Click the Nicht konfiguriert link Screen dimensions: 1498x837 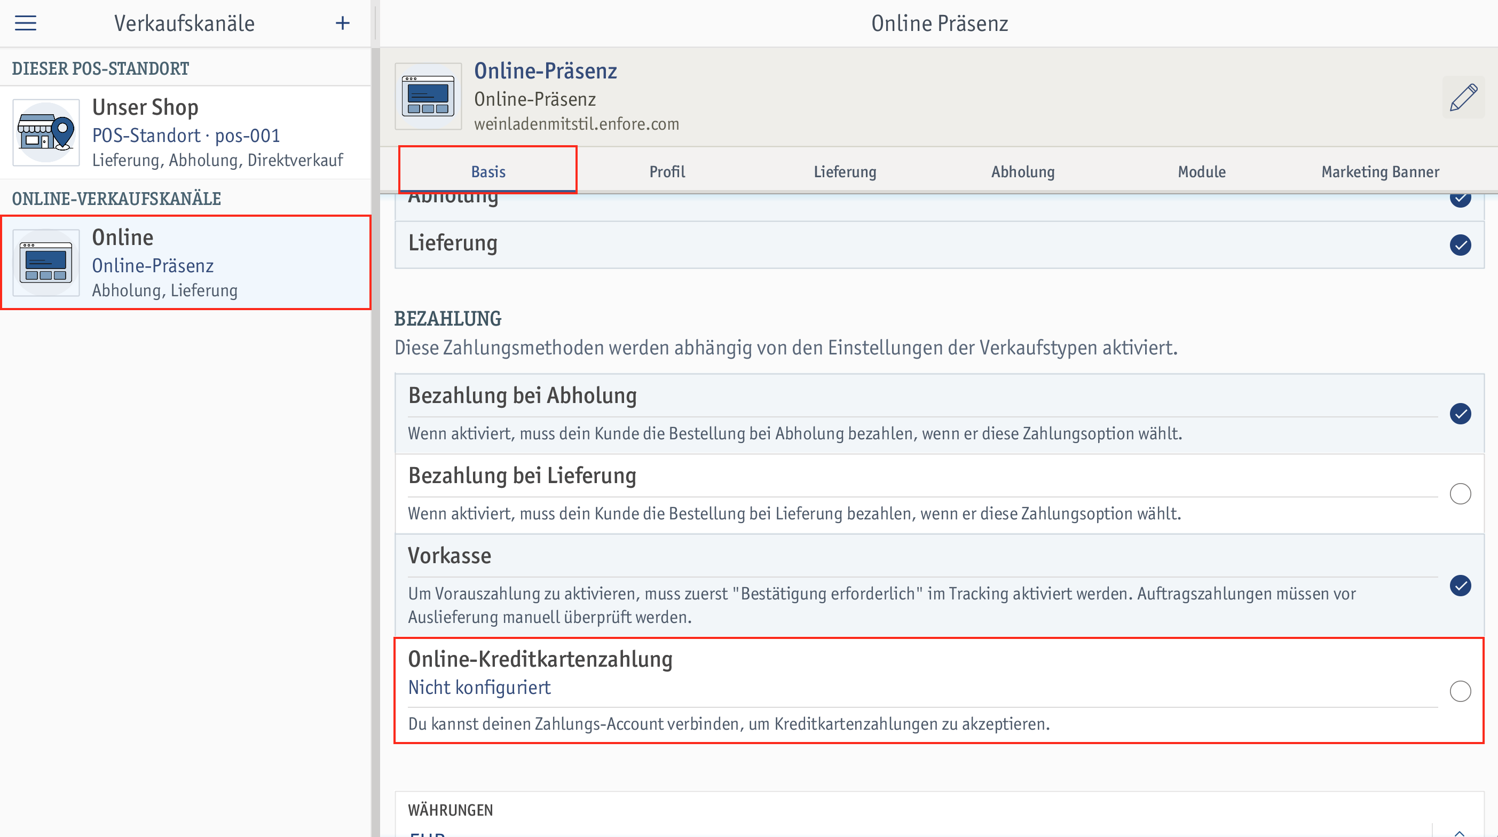coord(479,688)
